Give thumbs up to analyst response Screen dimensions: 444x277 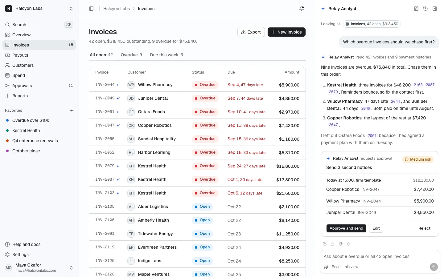(333, 244)
